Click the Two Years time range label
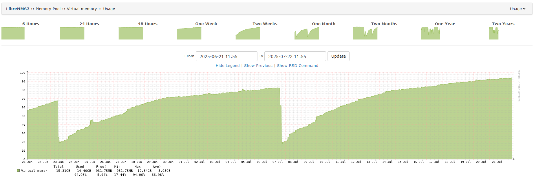 (x=503, y=24)
